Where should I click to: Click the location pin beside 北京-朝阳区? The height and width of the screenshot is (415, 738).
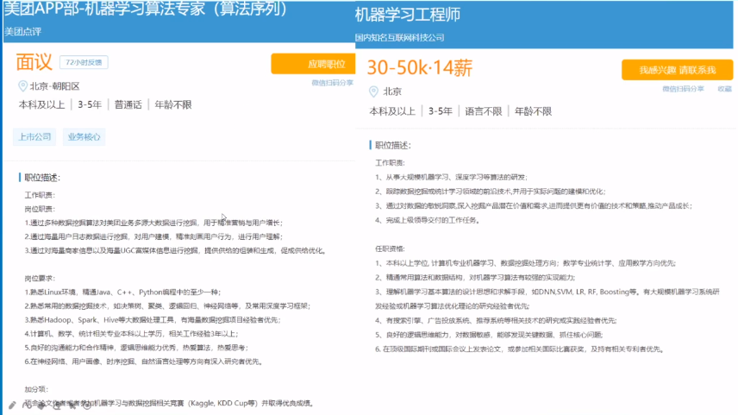[22, 85]
